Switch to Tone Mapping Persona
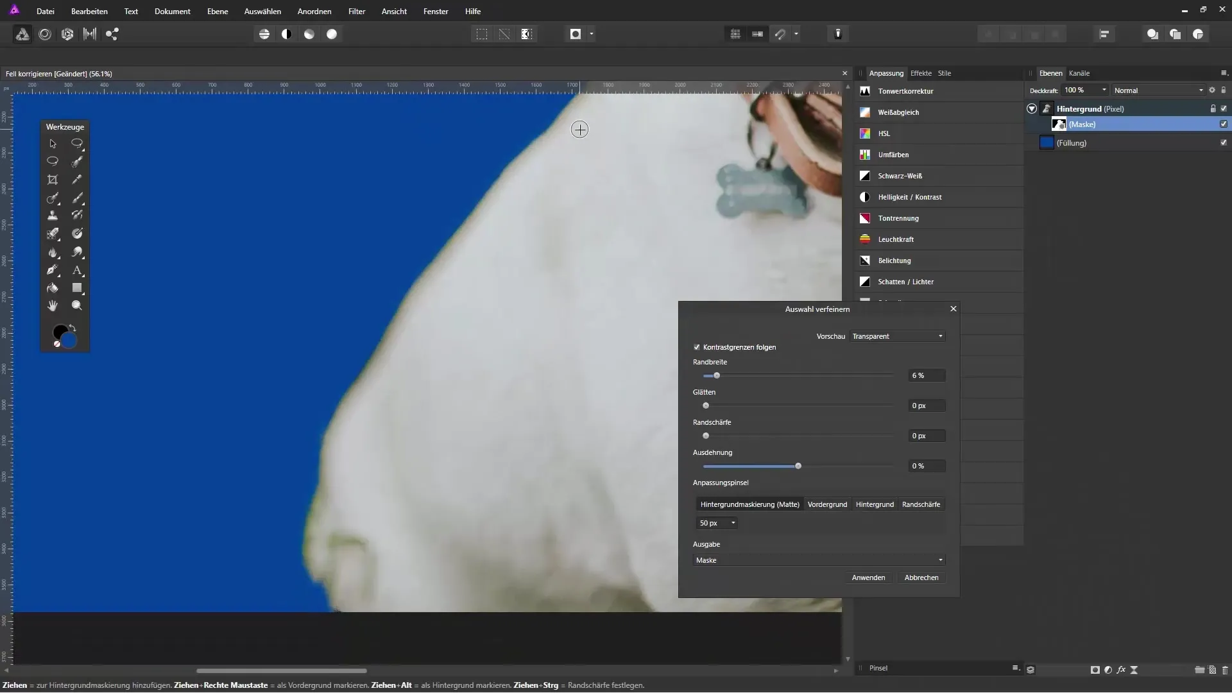Image resolution: width=1232 pixels, height=693 pixels. [90, 34]
